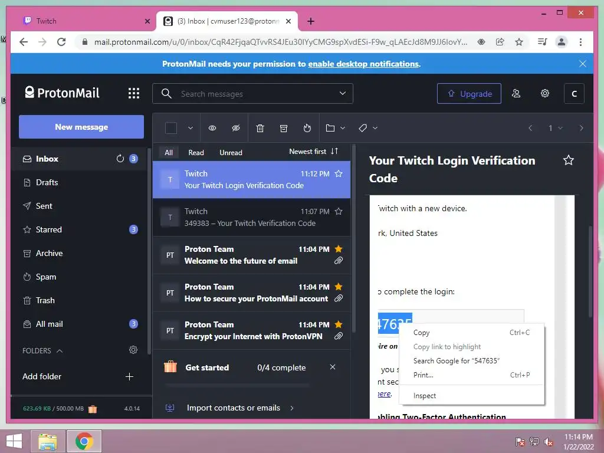Screen dimensions: 604x453
Task: Open the Windows Start button
Action: tap(14, 441)
